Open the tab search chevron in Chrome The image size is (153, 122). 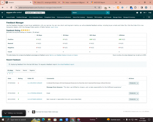[x=2, y=2]
